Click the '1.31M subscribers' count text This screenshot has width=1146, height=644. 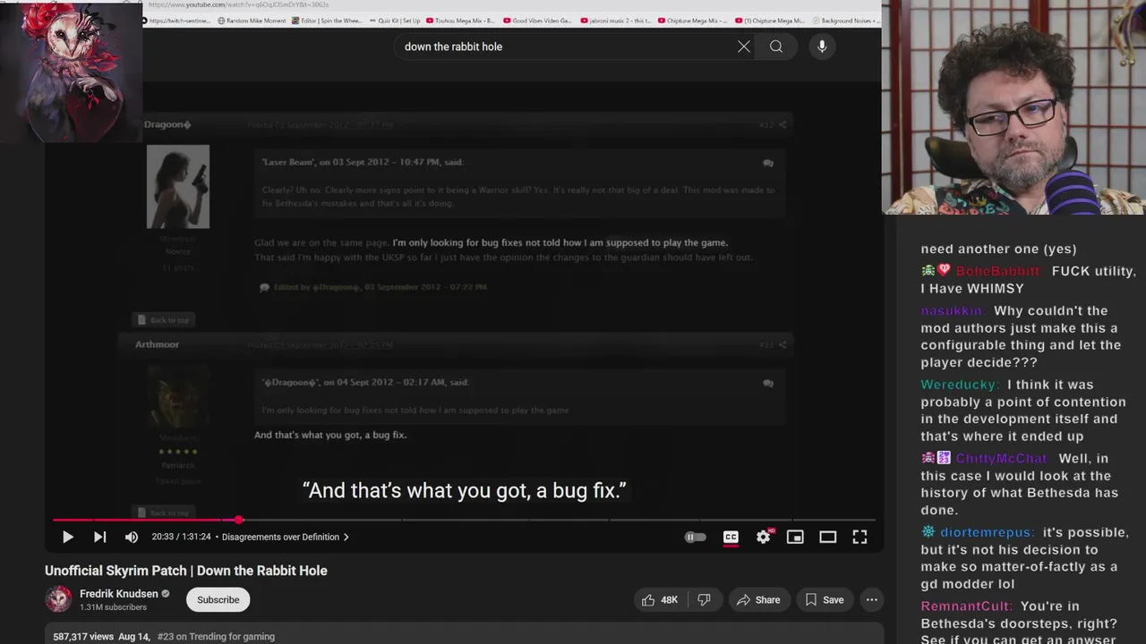(x=113, y=607)
